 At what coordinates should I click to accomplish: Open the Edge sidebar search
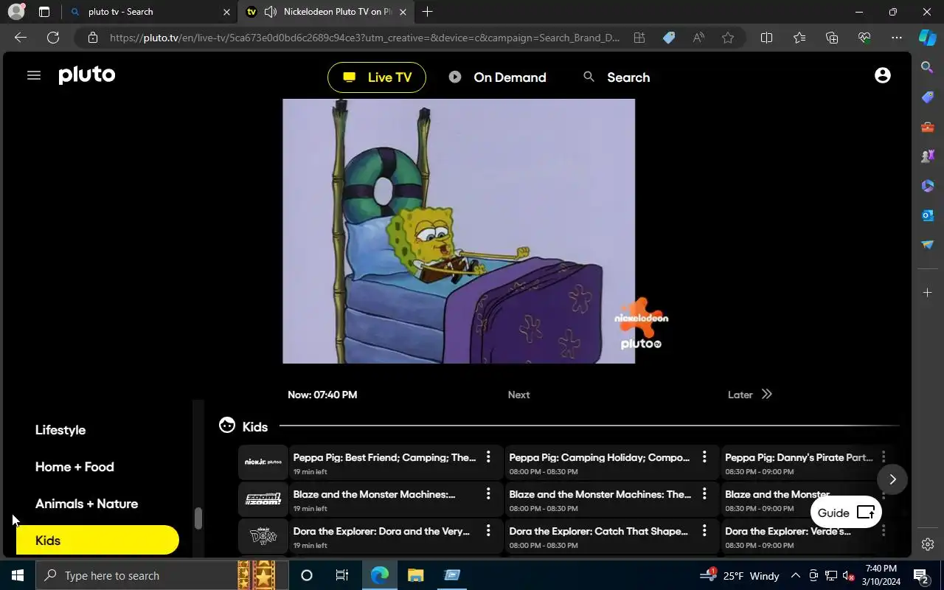[x=928, y=67]
